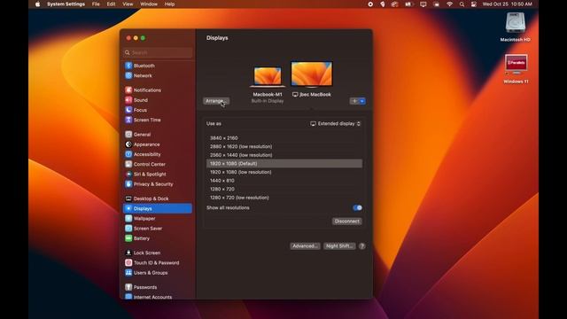The image size is (567, 319).
Task: Choose 1440 × 810 resolution
Action: click(x=284, y=181)
